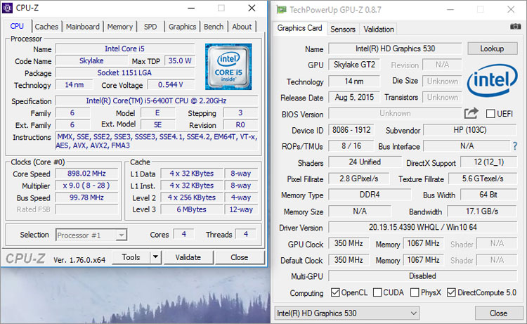Toggle the CUDA checkbox
The image size is (527, 324).
[377, 292]
